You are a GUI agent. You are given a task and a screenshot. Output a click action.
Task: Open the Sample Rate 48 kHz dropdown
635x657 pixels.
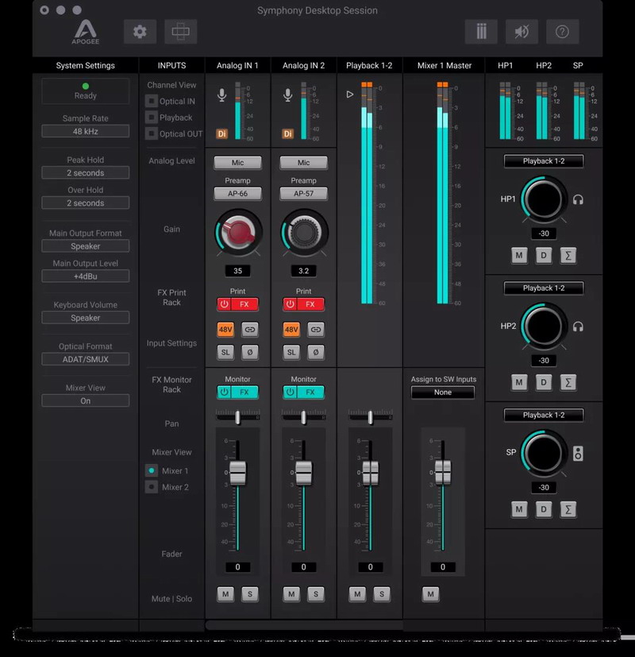86,131
